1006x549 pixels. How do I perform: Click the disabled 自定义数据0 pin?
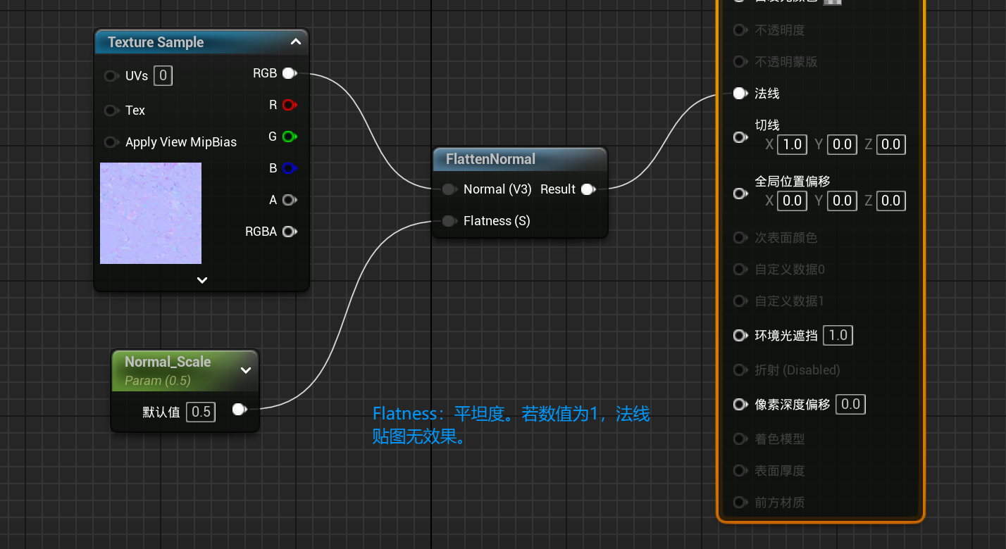tap(740, 269)
